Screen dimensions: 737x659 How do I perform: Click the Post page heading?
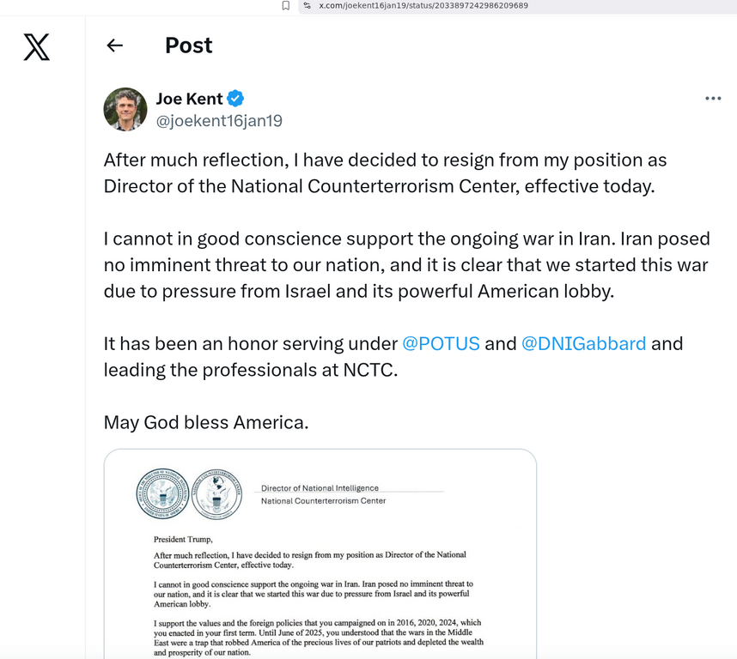(188, 45)
